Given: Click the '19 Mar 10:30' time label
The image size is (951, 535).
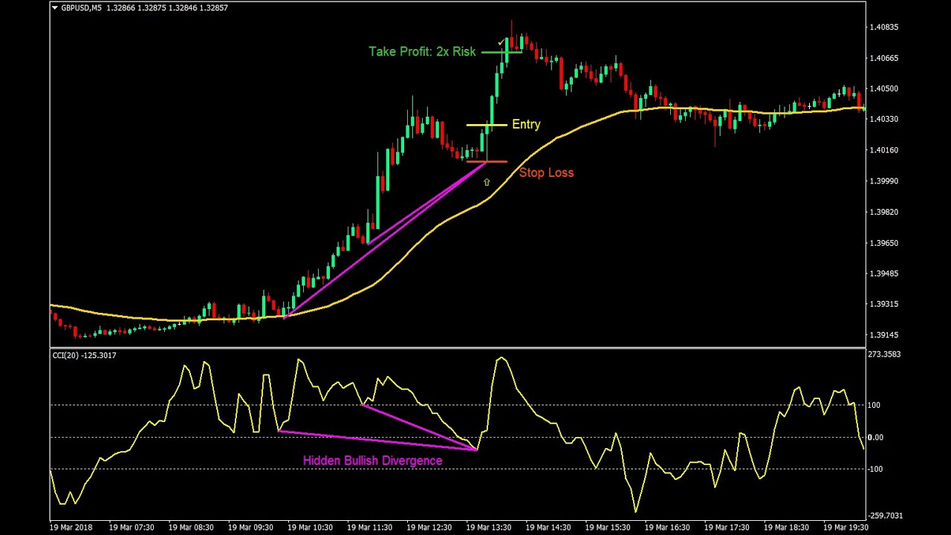Looking at the screenshot, I should [x=310, y=528].
